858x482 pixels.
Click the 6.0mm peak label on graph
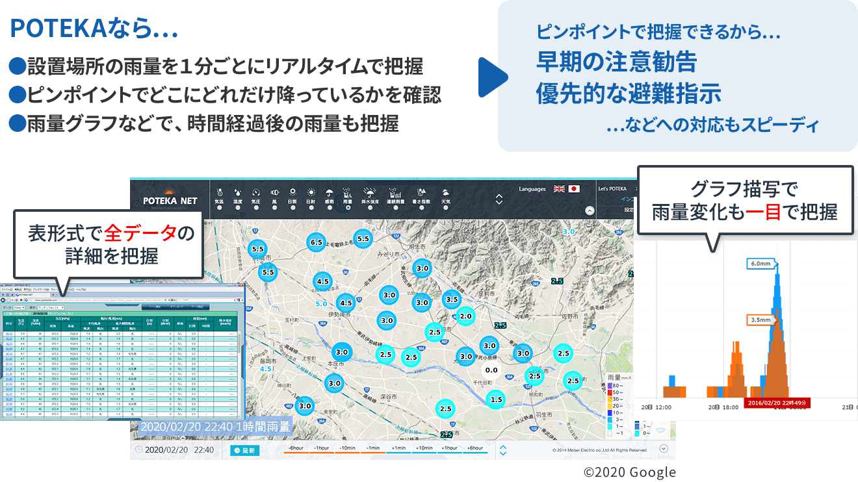coord(760,264)
